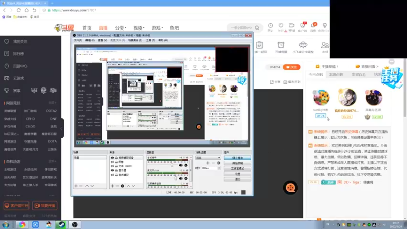Mute the second mixer channel speaker
The image size is (407, 229).
click(x=181, y=179)
